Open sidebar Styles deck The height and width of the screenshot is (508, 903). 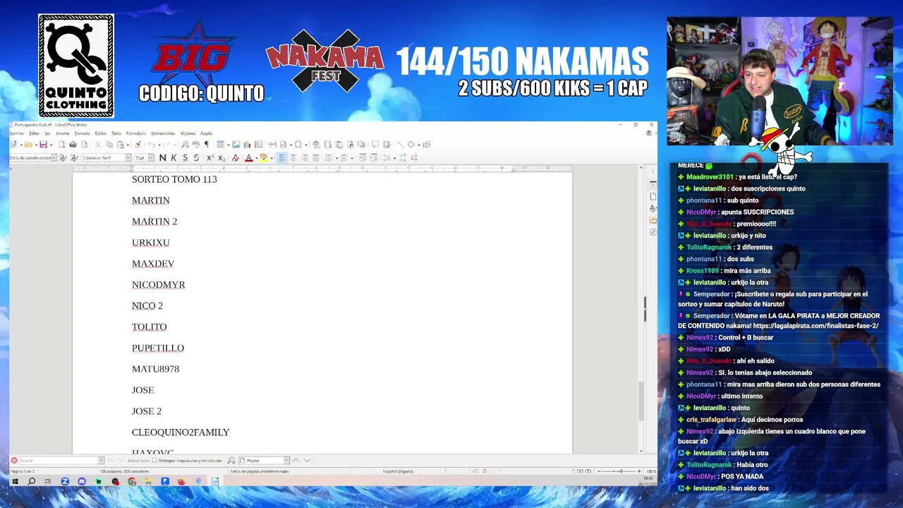point(653,208)
